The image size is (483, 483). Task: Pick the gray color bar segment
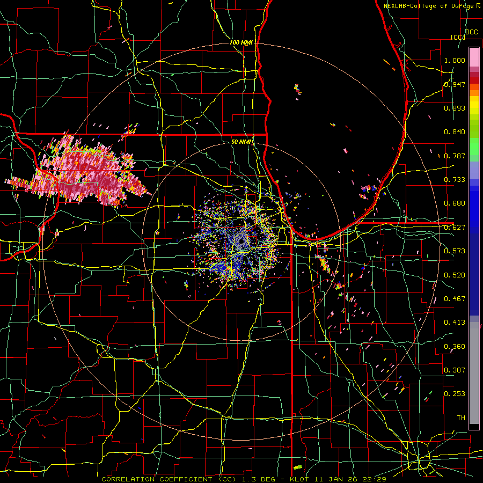[474, 373]
